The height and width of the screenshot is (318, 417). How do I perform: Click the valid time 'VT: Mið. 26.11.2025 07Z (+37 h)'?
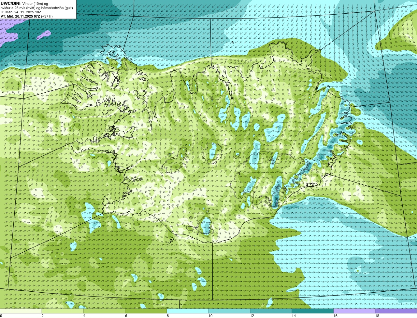click(x=26, y=16)
